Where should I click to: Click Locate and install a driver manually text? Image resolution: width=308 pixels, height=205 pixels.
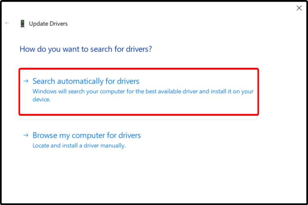(79, 146)
